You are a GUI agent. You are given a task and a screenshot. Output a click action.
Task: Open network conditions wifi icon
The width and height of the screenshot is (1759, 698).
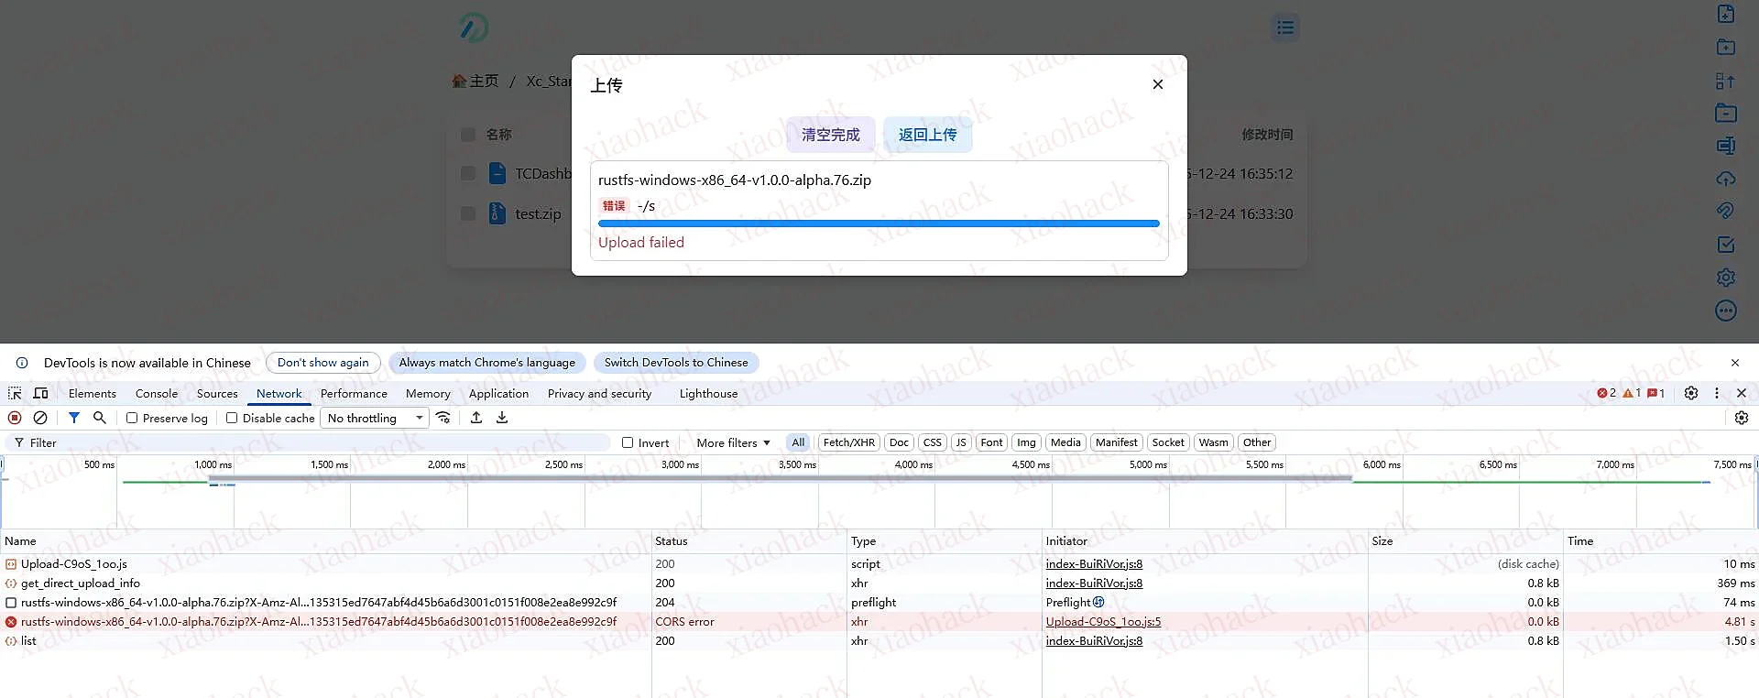(443, 418)
